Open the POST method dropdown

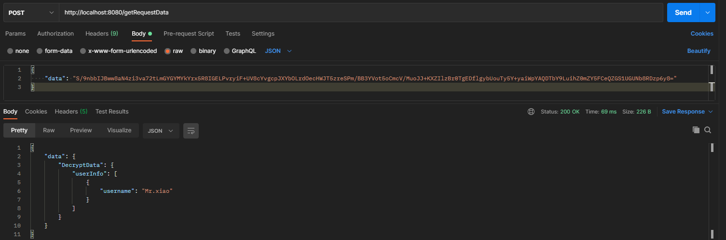pos(31,13)
